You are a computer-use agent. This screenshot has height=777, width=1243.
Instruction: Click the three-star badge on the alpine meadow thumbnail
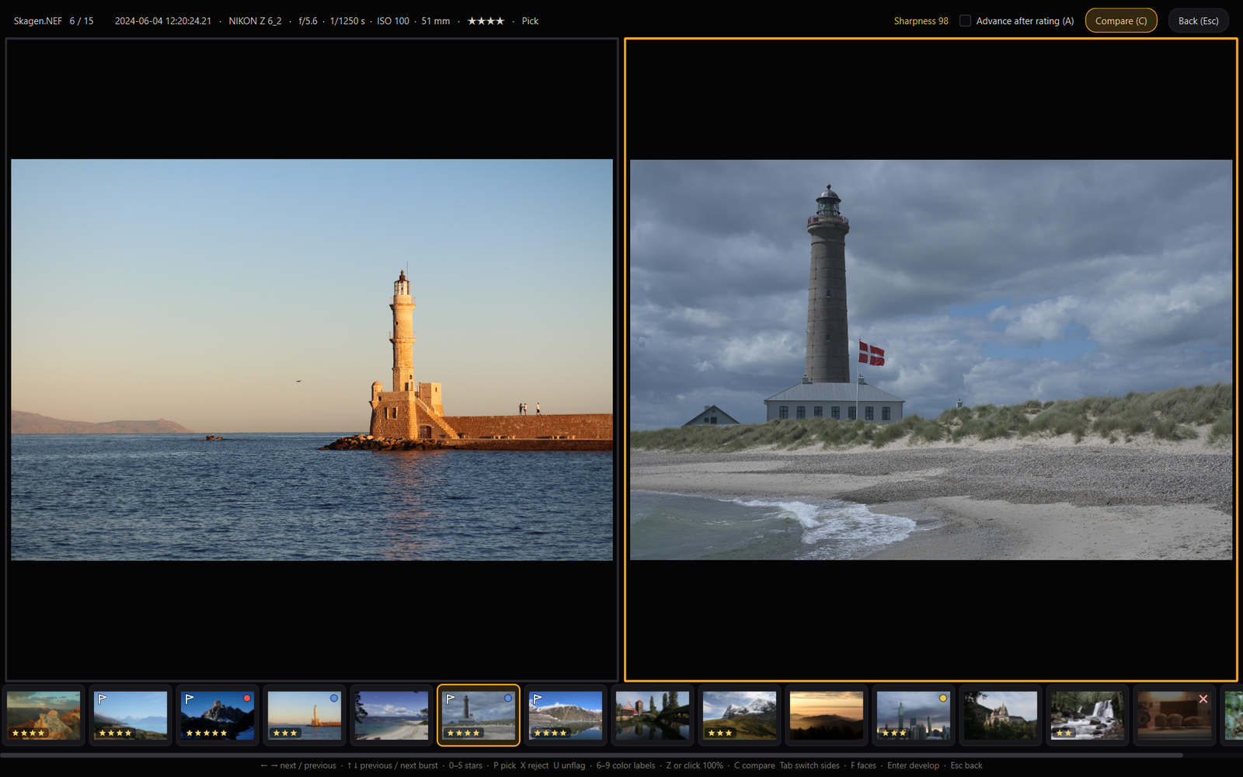coord(719,733)
